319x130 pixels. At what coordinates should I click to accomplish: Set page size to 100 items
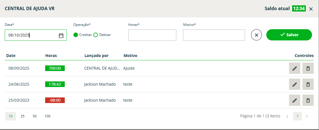[x=48, y=116]
